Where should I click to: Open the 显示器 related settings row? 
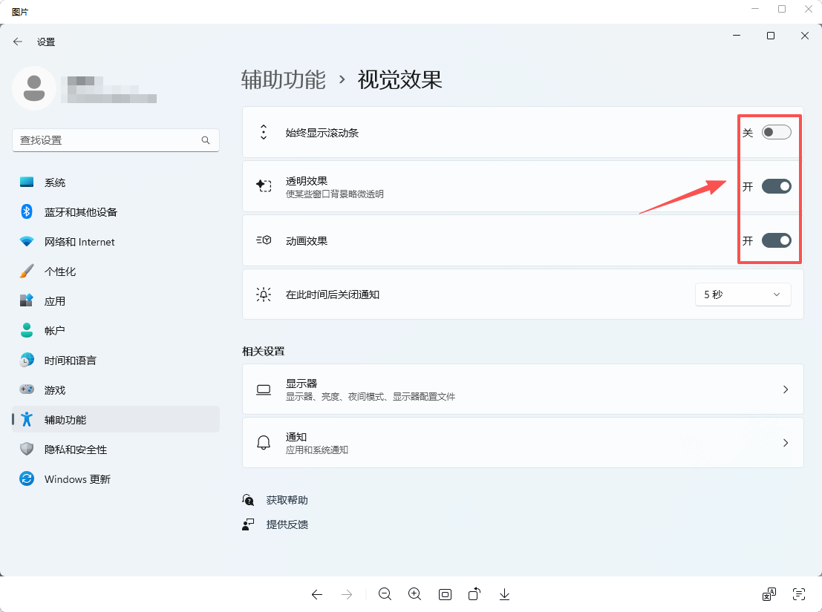523,389
